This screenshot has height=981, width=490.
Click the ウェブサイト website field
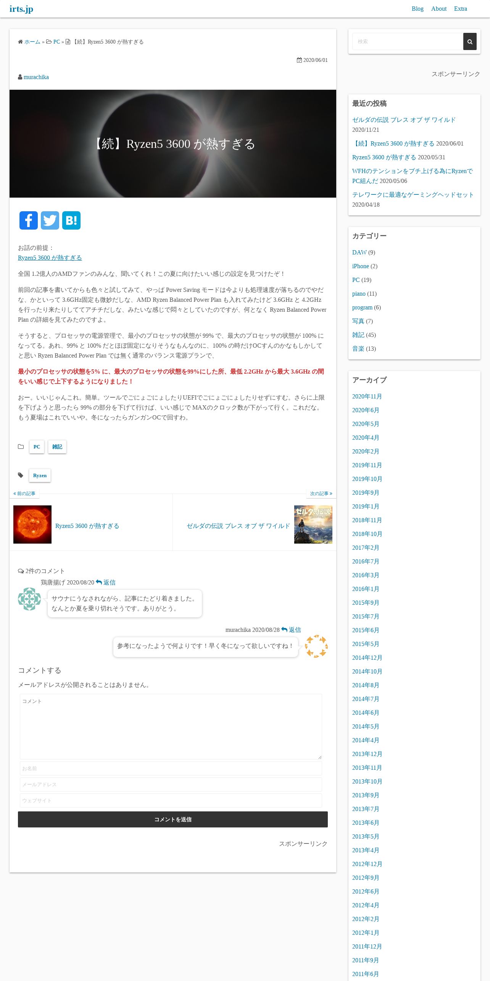tap(171, 801)
